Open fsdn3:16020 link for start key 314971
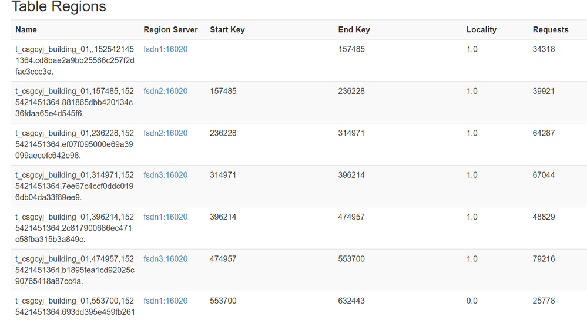Viewport: 587px width, 320px height. pyautogui.click(x=166, y=175)
